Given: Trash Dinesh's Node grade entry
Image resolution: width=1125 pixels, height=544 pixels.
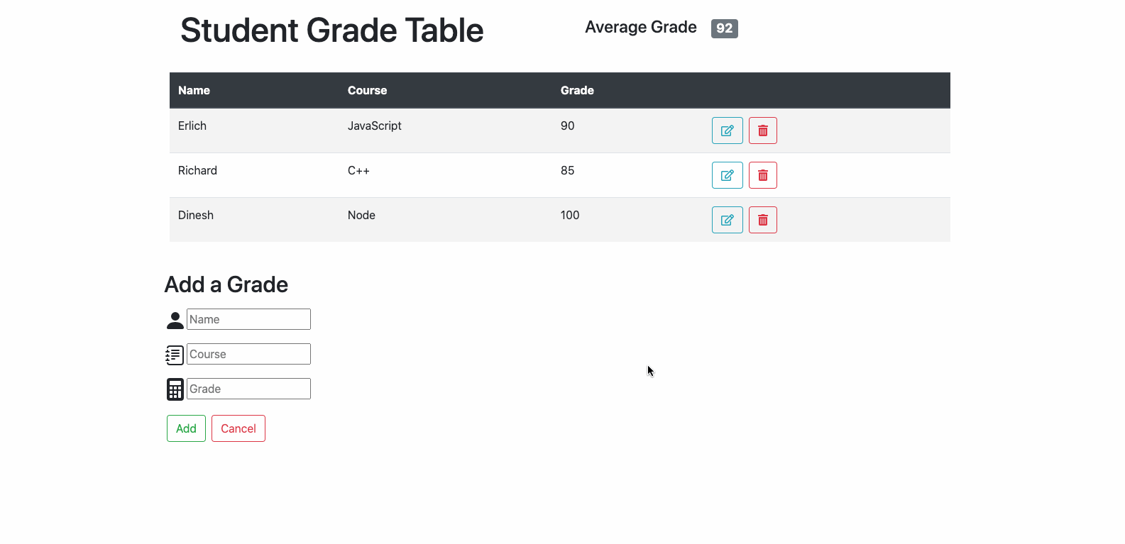Looking at the screenshot, I should 762,220.
